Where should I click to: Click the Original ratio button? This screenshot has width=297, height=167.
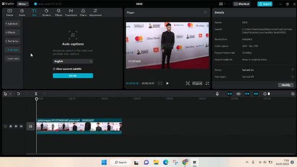pyautogui.click(x=197, y=83)
